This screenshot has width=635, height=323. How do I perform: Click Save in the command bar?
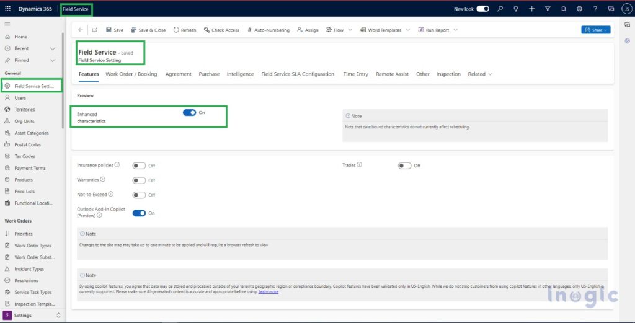pyautogui.click(x=115, y=30)
